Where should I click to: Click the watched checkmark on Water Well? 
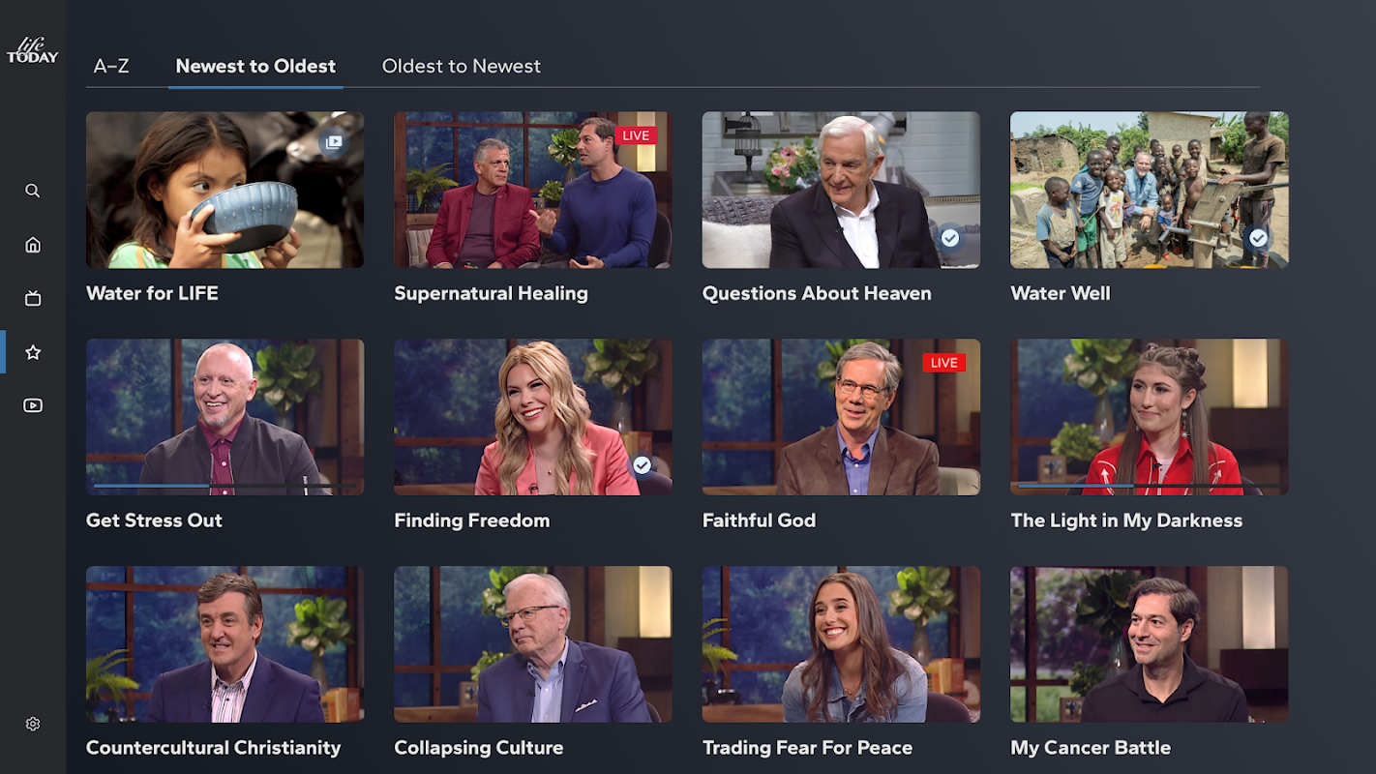point(1258,237)
